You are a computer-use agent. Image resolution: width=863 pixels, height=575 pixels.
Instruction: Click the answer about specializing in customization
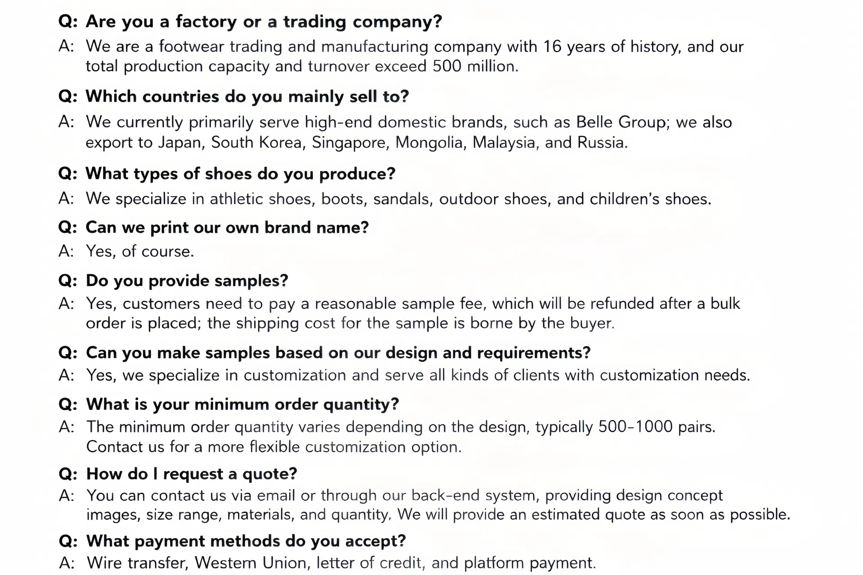coord(418,375)
